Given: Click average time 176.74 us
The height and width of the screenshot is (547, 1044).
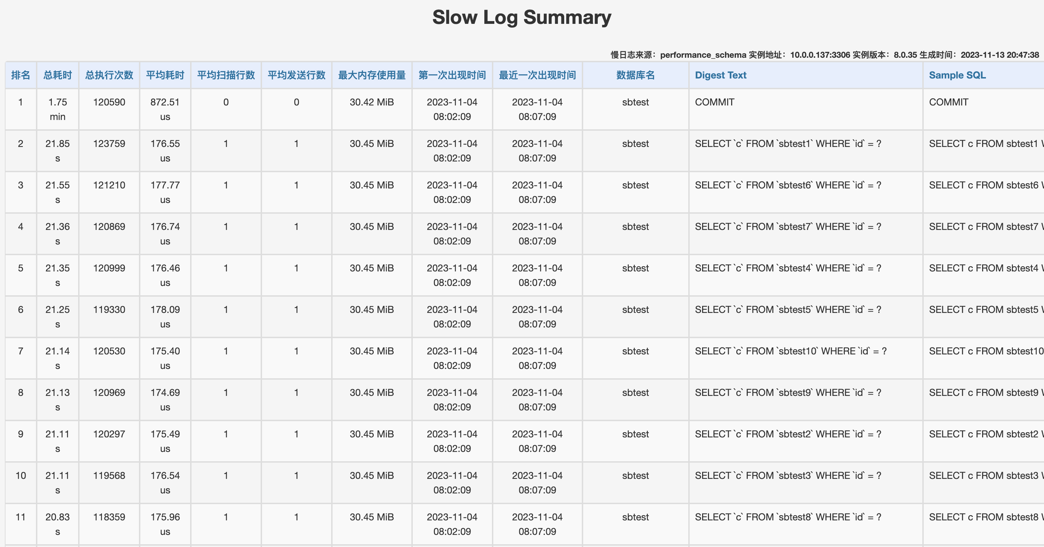Looking at the screenshot, I should pyautogui.click(x=165, y=233).
